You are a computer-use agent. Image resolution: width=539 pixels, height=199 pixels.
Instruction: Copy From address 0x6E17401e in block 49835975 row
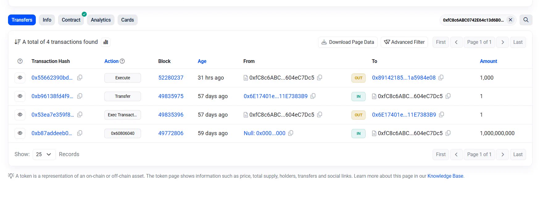point(313,96)
